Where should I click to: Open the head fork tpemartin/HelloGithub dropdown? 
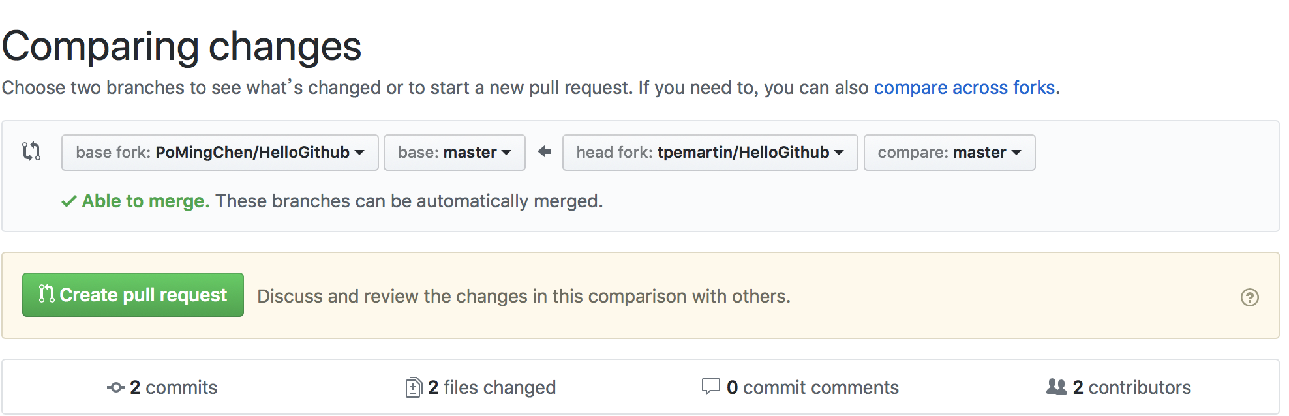click(x=710, y=153)
